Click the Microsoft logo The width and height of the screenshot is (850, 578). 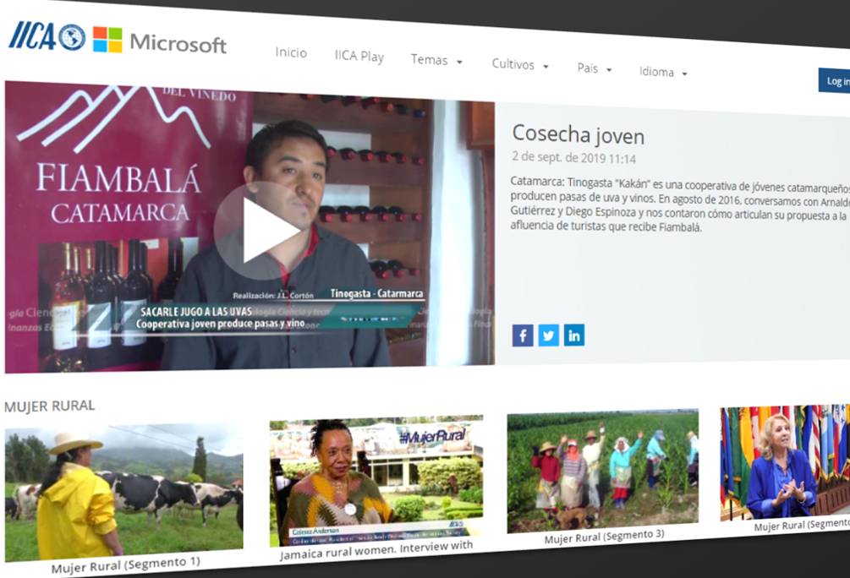pyautogui.click(x=160, y=41)
